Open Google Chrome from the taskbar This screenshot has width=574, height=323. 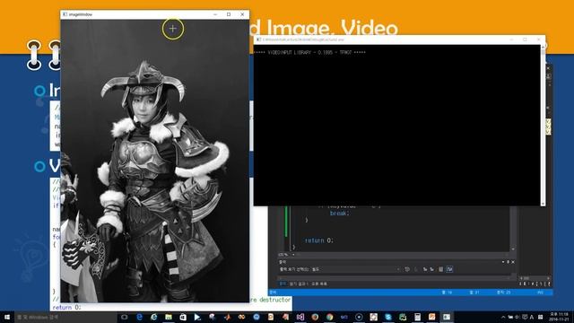coord(329,317)
